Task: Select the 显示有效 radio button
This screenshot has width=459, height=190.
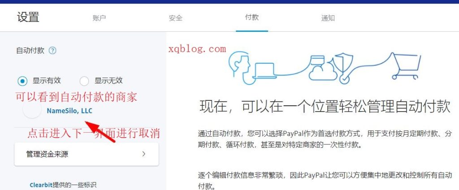Action: (x=22, y=81)
